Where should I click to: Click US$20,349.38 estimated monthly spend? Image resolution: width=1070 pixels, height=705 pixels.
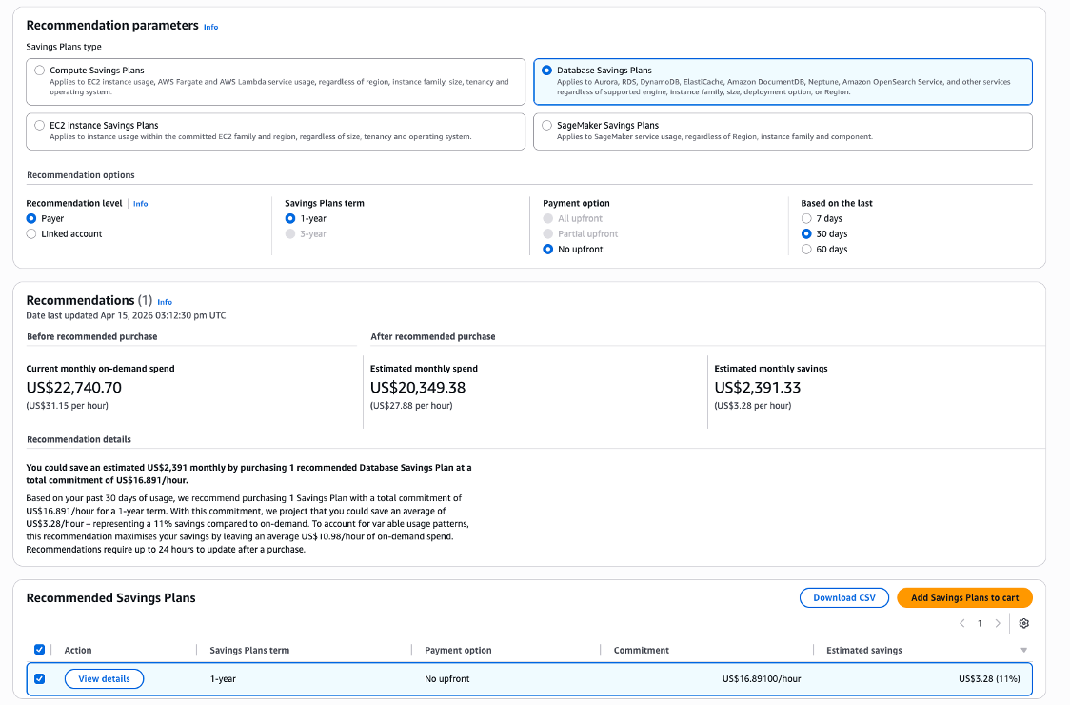pyautogui.click(x=418, y=388)
